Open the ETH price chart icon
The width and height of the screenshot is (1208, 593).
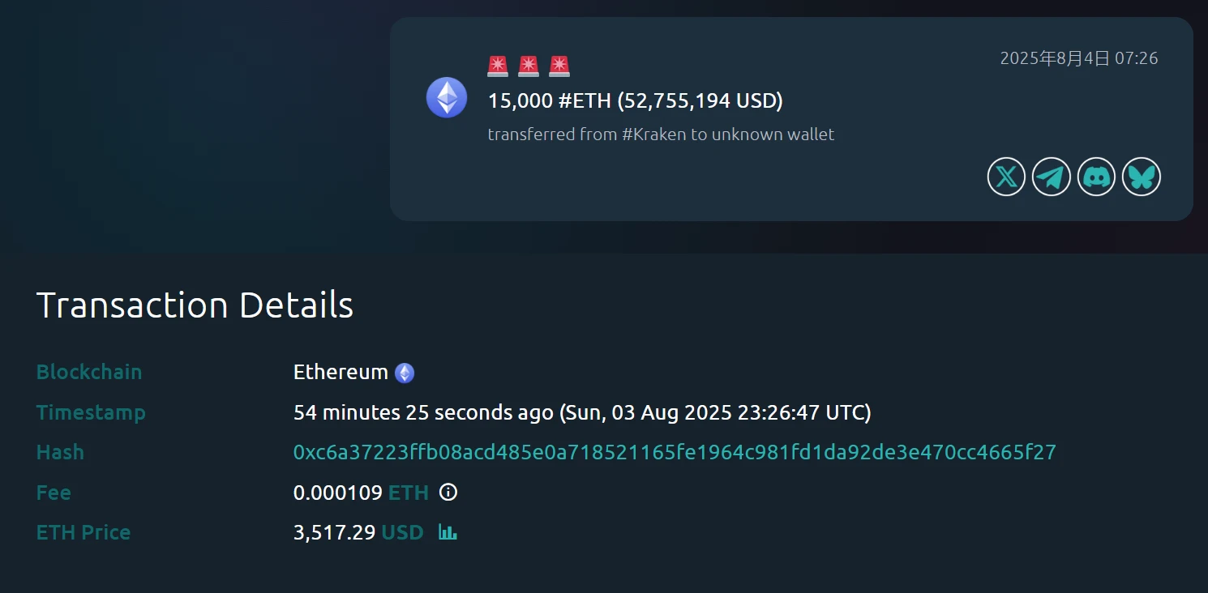(x=448, y=532)
